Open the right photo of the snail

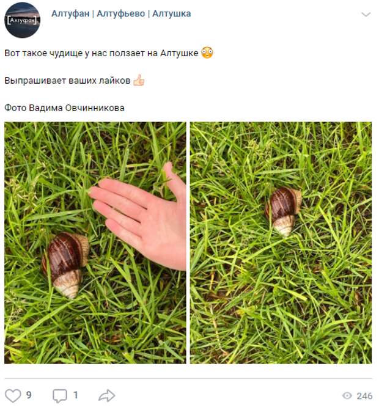coord(281,243)
